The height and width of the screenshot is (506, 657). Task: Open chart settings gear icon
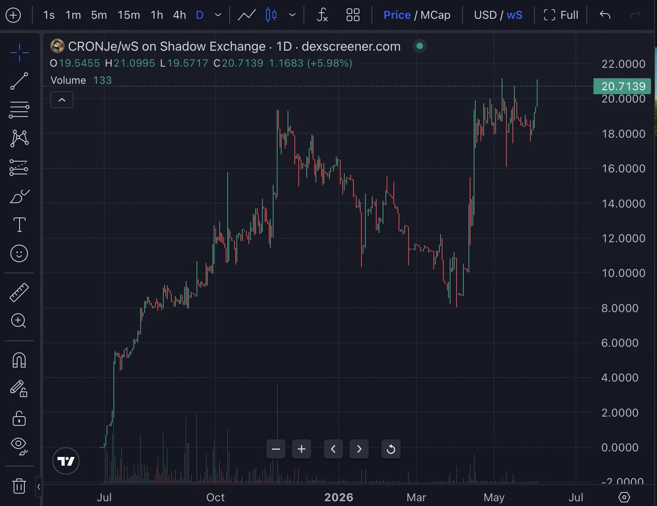pyautogui.click(x=624, y=497)
